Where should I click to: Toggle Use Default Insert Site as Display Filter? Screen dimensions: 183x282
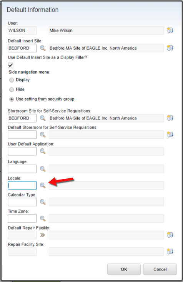coord(10,65)
